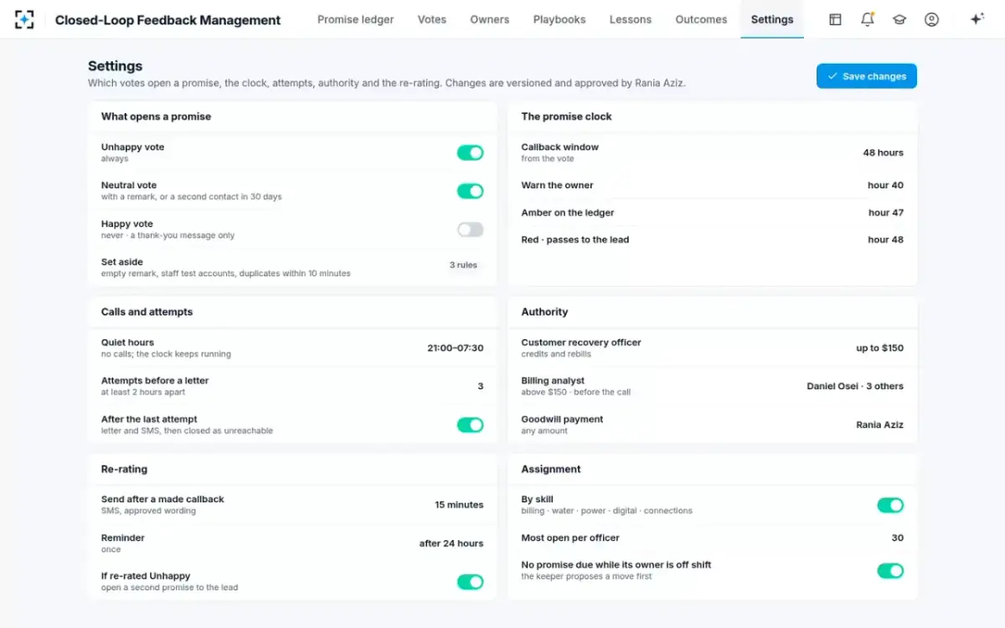
Task: Edit send after callback 15 minutes
Action: click(x=459, y=505)
